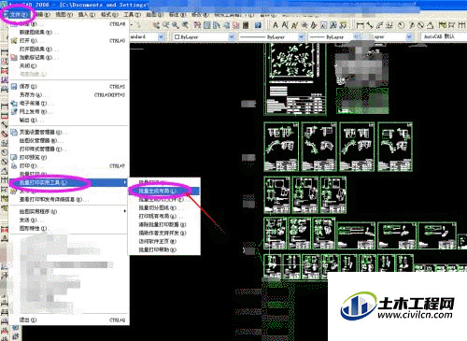This screenshot has width=467, height=341.
Task: Click the top drawing sheet with plants
Action: coord(295,79)
